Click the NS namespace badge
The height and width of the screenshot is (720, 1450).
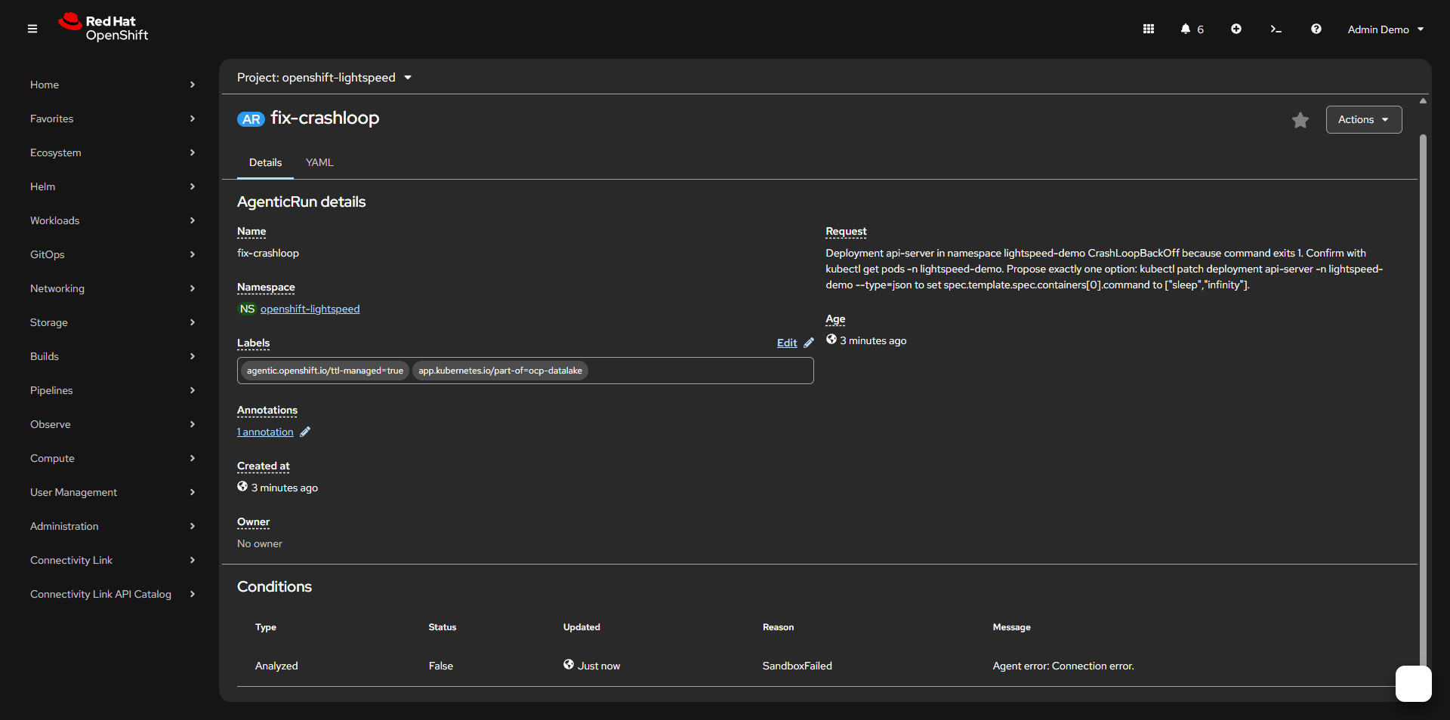click(x=247, y=309)
